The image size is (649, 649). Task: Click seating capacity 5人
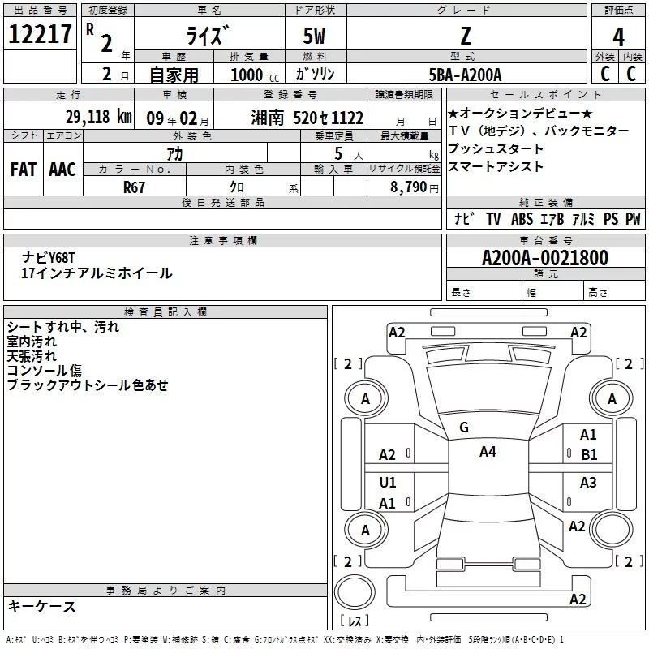pos(349,154)
